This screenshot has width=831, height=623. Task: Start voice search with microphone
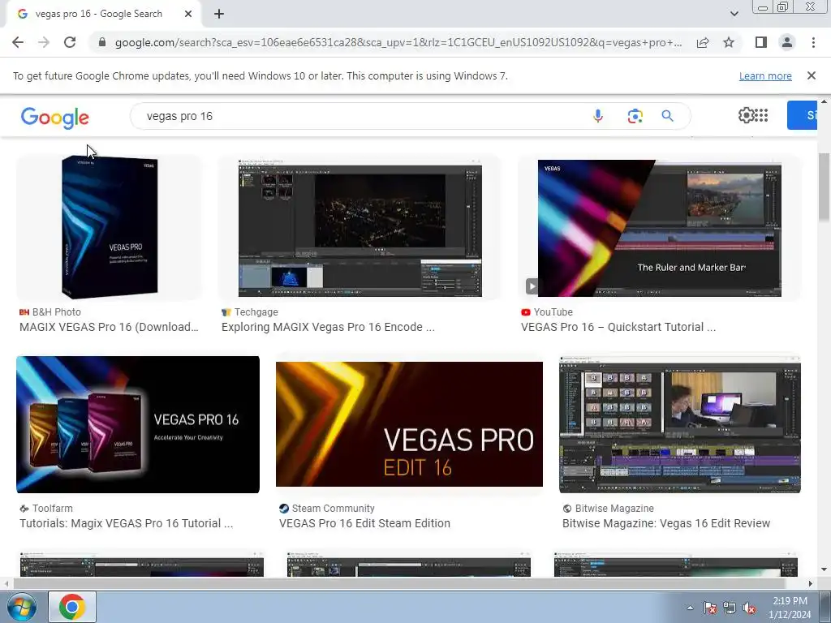pyautogui.click(x=598, y=116)
